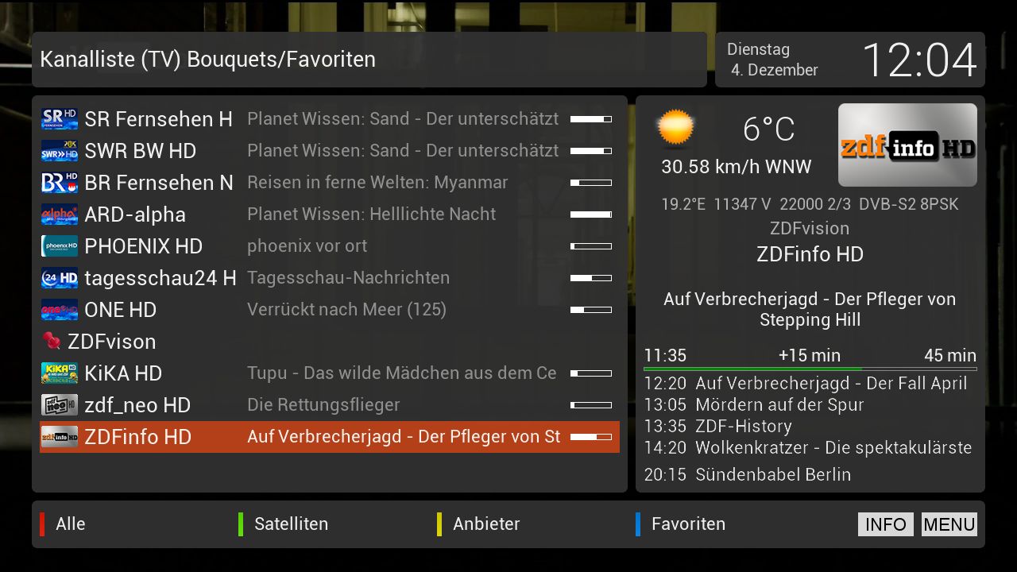Click the ZDFvision provider label
Viewport: 1017px width, 572px height.
[x=810, y=229]
